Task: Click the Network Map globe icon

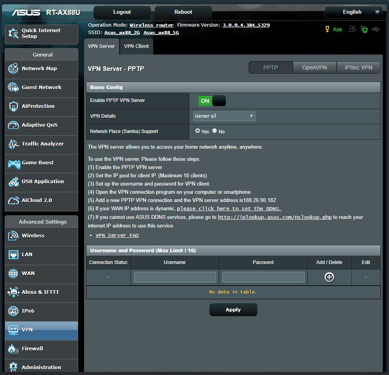Action: (x=13, y=69)
